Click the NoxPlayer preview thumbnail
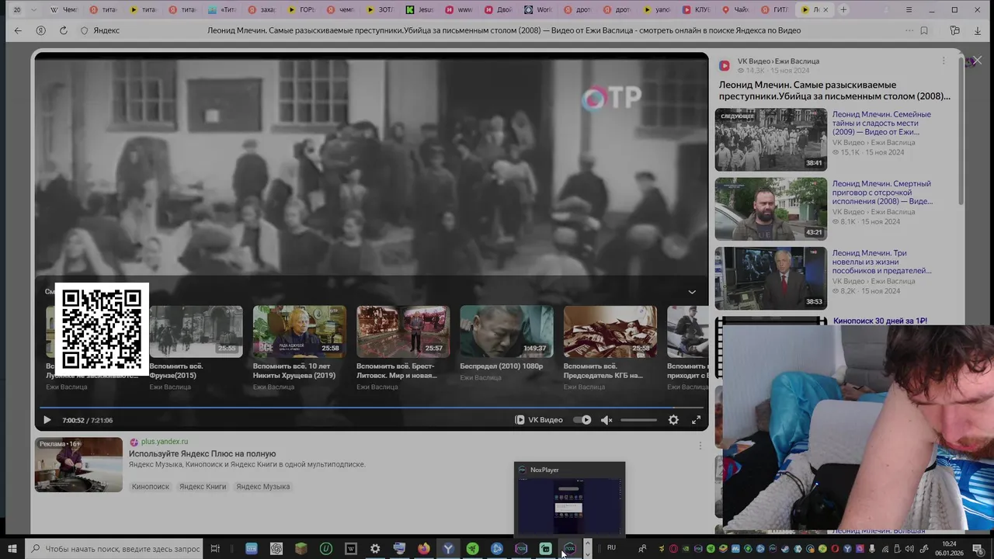Image resolution: width=994 pixels, height=559 pixels. (569, 505)
